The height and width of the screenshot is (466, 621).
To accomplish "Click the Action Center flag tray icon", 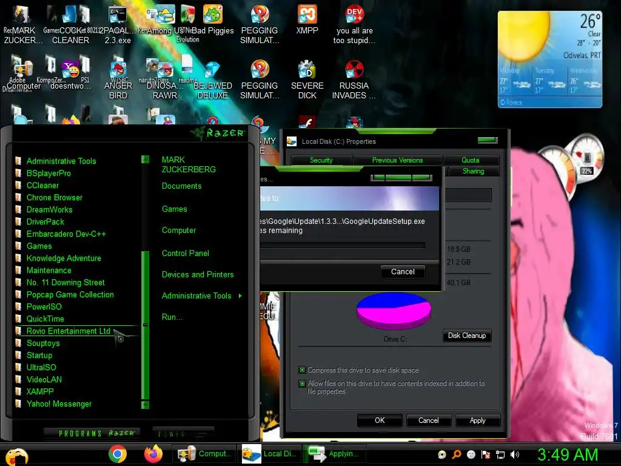I will [x=486, y=454].
